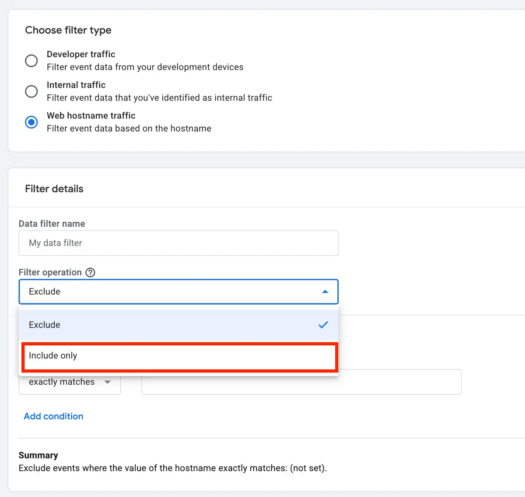Open the exactly matches dropdown
The width and height of the screenshot is (525, 497).
pos(70,382)
